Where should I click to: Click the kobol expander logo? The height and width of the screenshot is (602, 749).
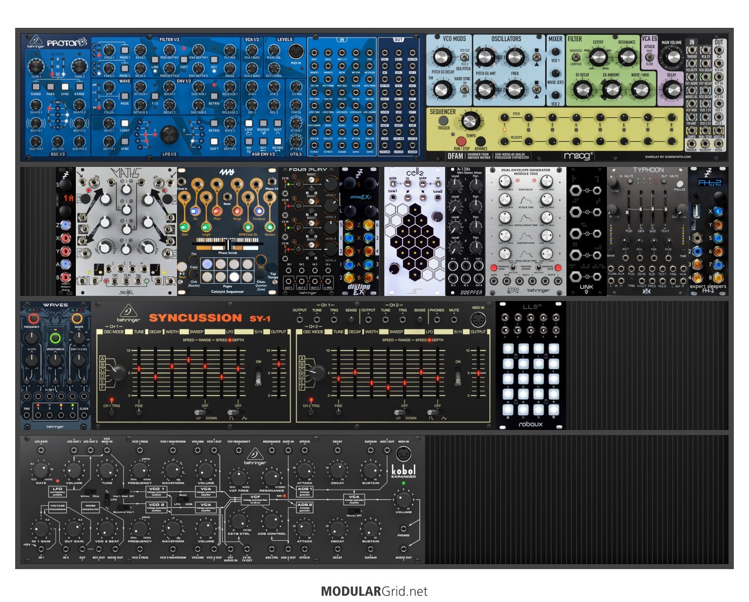tap(404, 471)
